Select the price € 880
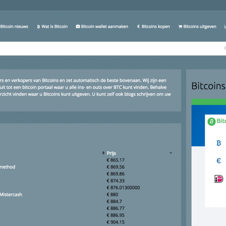Screen dimensions: 226x226 (113, 195)
